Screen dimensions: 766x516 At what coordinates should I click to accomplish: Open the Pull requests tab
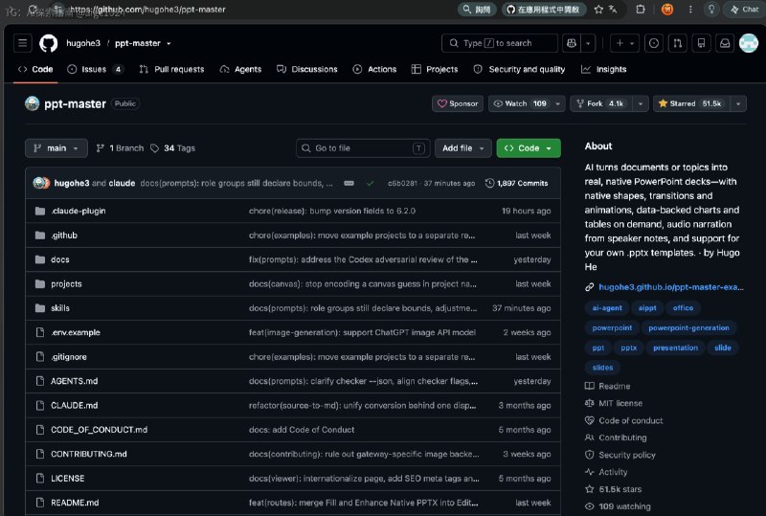[x=172, y=69]
